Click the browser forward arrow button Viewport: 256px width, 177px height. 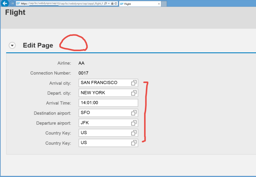tap(12, 4)
